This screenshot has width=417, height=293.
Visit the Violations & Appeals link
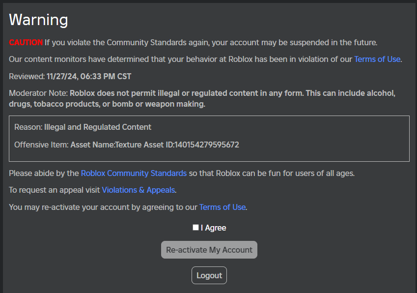click(x=138, y=190)
